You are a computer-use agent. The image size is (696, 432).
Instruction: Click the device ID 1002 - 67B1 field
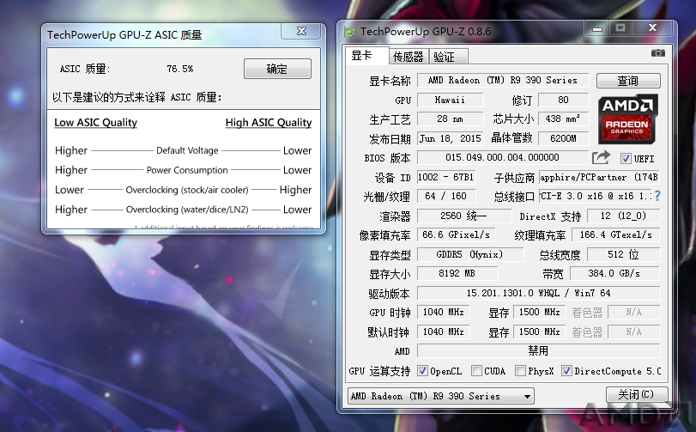point(446,177)
